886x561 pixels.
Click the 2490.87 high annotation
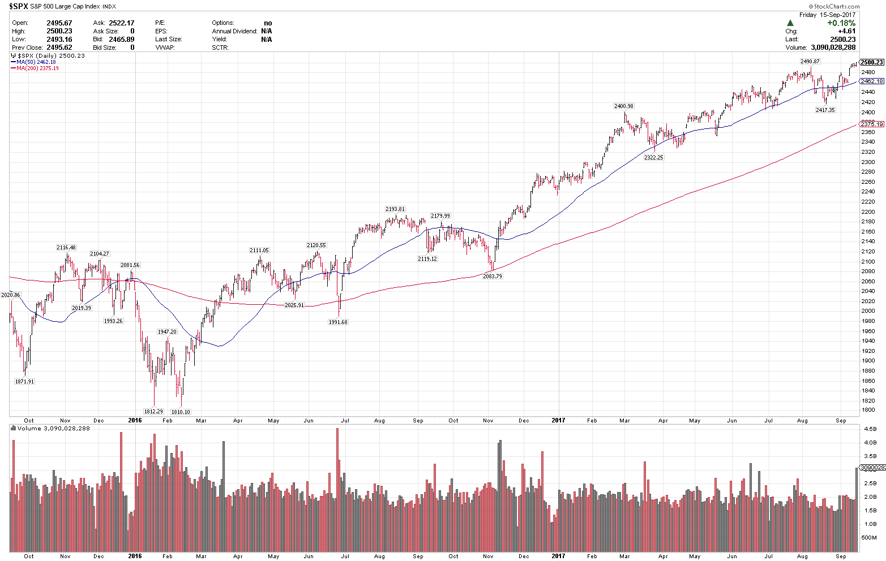tap(810, 62)
